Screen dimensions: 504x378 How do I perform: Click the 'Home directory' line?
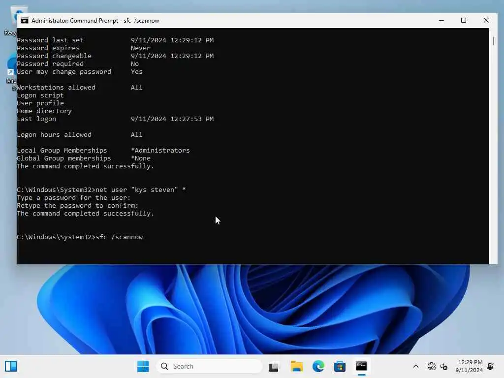tap(44, 111)
